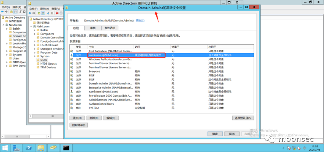Sort by the 应用于 column header

pos(231,47)
